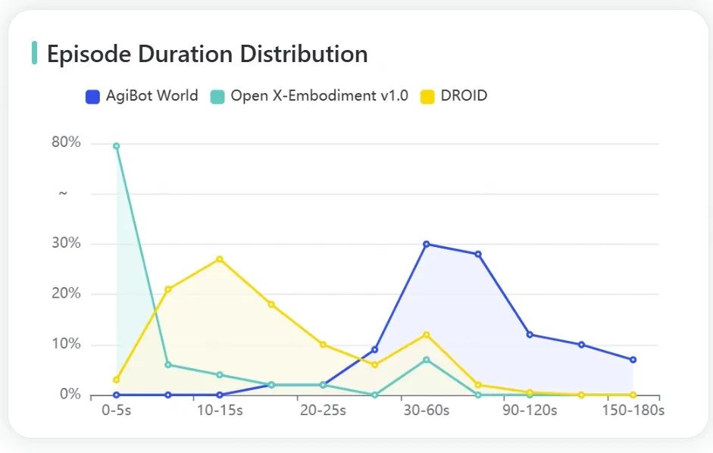Click the teal accent bar beside the title
713x453 pixels.
click(33, 54)
